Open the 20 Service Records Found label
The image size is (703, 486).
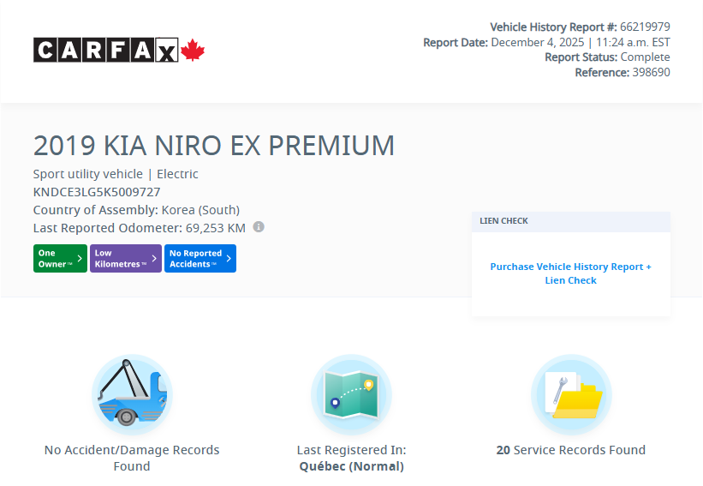tap(571, 450)
